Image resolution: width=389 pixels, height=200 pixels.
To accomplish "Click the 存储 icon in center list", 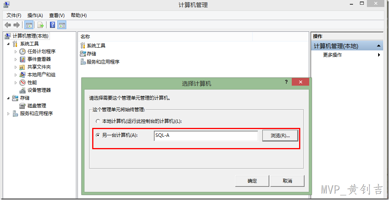I will 83,53.
